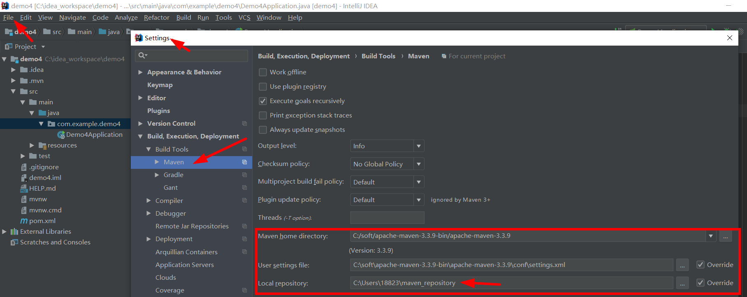Image resolution: width=747 pixels, height=297 pixels.
Task: Click Build, Execution, Deployment breadcrumb
Action: tap(304, 56)
